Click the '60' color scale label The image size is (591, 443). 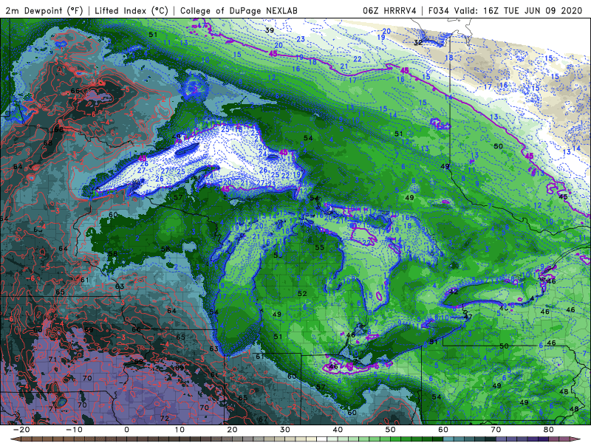443,430
